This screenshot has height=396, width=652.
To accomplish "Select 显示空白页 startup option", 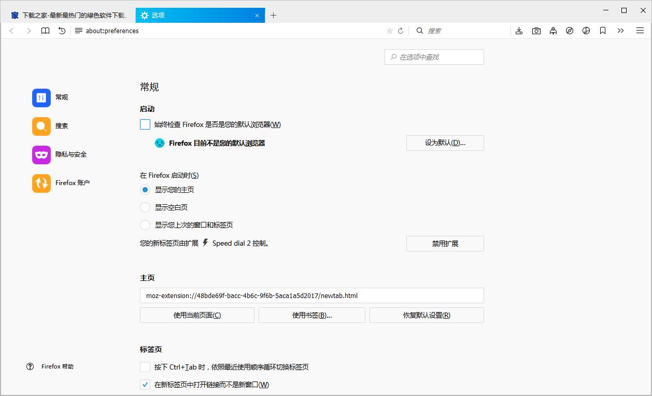I will (145, 207).
